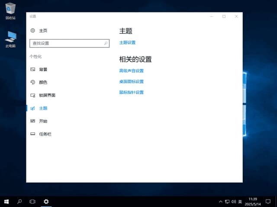Toggle the 英 input method indicator

240,201
